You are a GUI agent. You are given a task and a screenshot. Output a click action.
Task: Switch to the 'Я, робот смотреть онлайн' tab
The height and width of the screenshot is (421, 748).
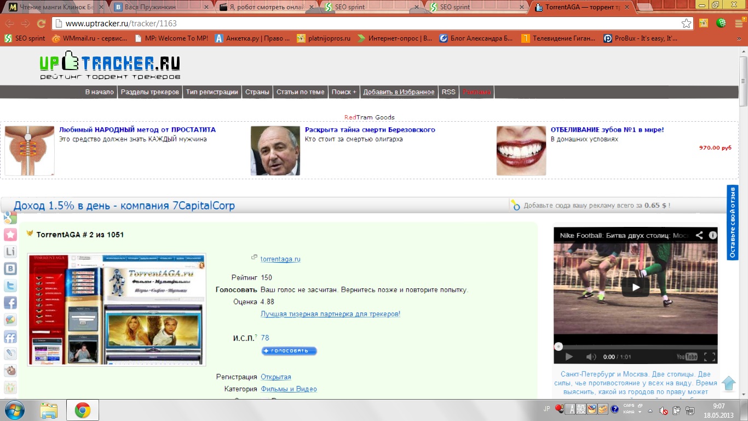[266, 7]
